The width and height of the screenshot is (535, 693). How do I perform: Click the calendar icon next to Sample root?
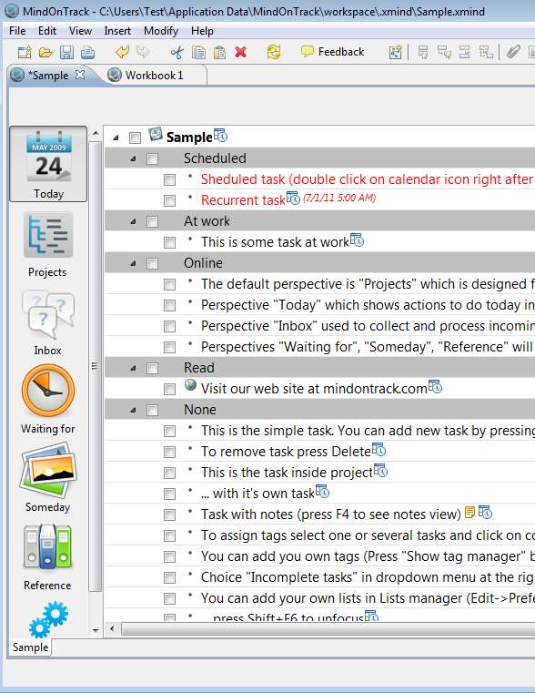tap(220, 135)
